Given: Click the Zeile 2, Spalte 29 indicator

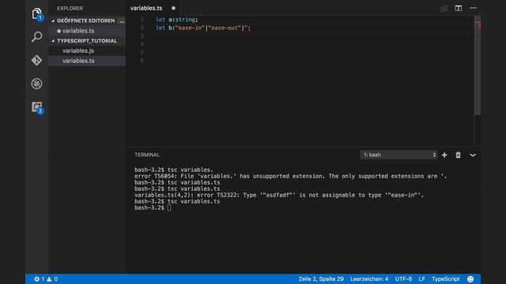Looking at the screenshot, I should [321, 278].
